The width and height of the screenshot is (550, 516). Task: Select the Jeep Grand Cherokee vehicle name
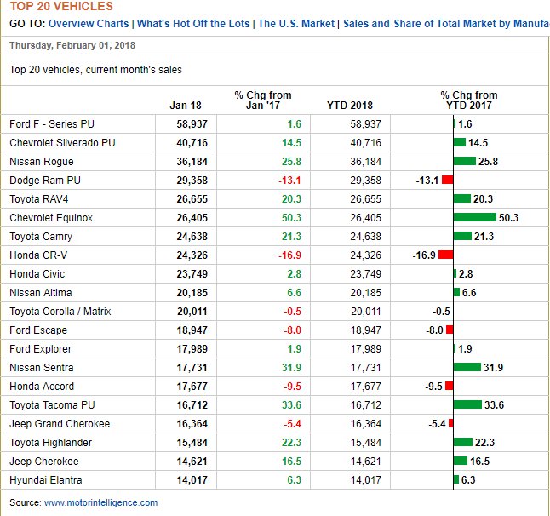point(60,424)
